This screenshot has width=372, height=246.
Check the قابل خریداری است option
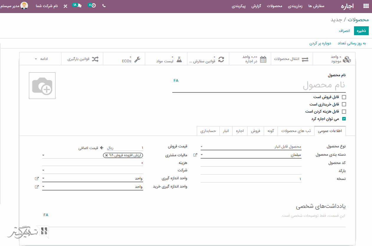[x=344, y=104]
